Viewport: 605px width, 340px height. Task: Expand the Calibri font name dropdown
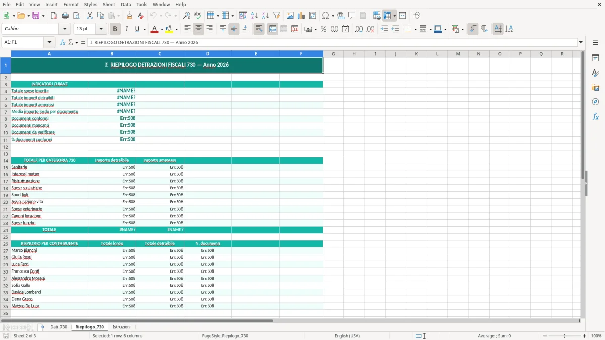point(65,29)
